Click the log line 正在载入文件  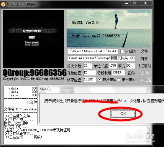pos(20,116)
